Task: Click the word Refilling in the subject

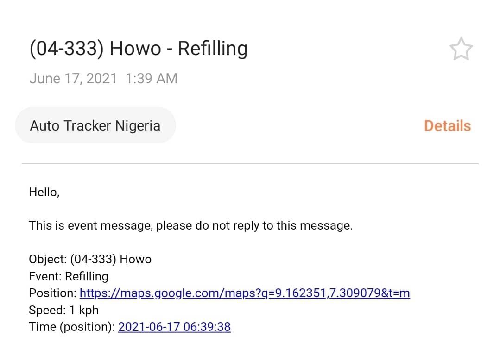Action: [x=212, y=49]
